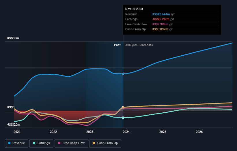Click the 2022 x-axis label
Screen dimensions: 237x151
click(x=53, y=132)
